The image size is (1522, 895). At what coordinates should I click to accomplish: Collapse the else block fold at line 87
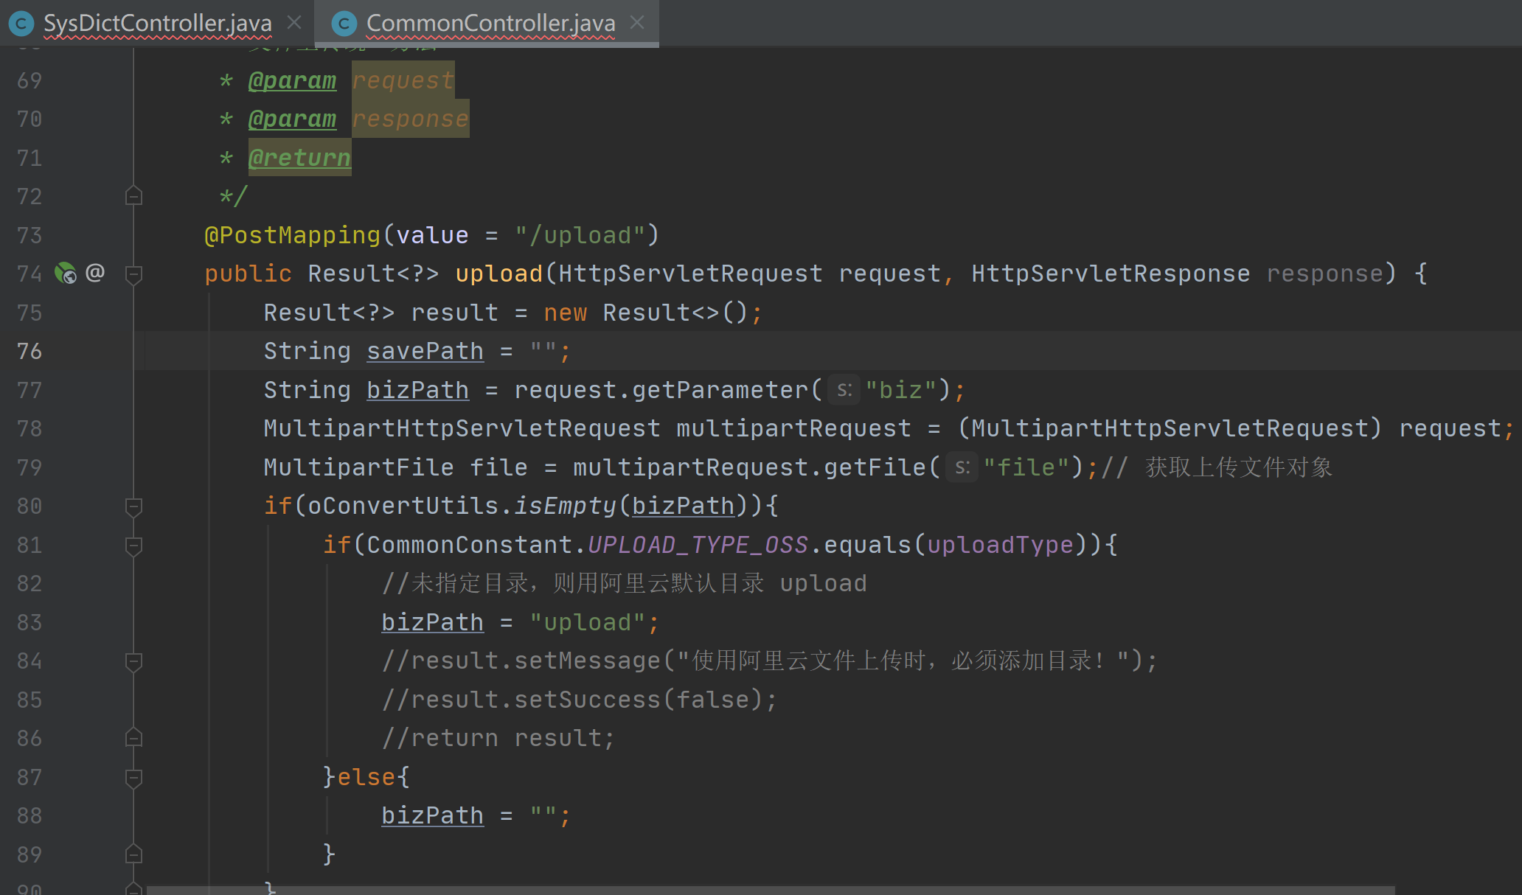133,777
